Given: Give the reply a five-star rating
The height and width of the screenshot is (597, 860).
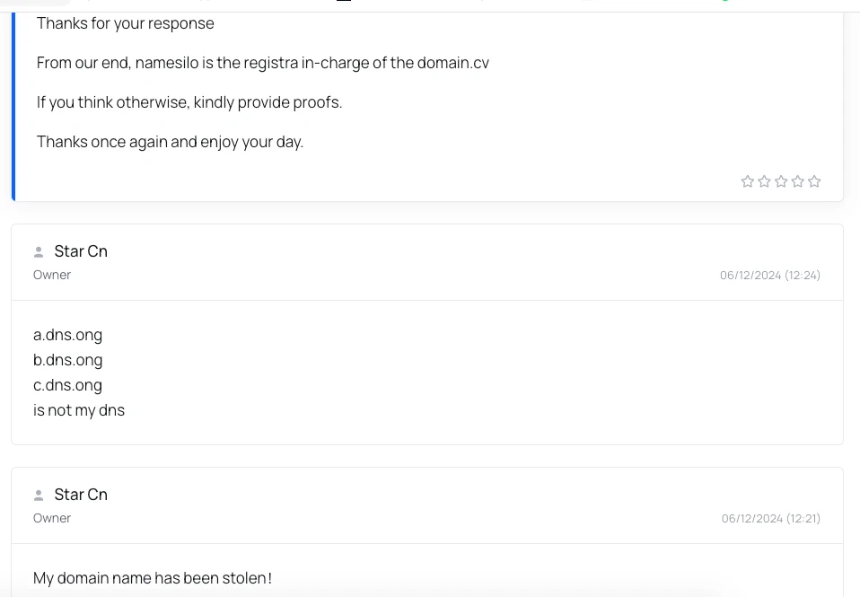Looking at the screenshot, I should [814, 181].
